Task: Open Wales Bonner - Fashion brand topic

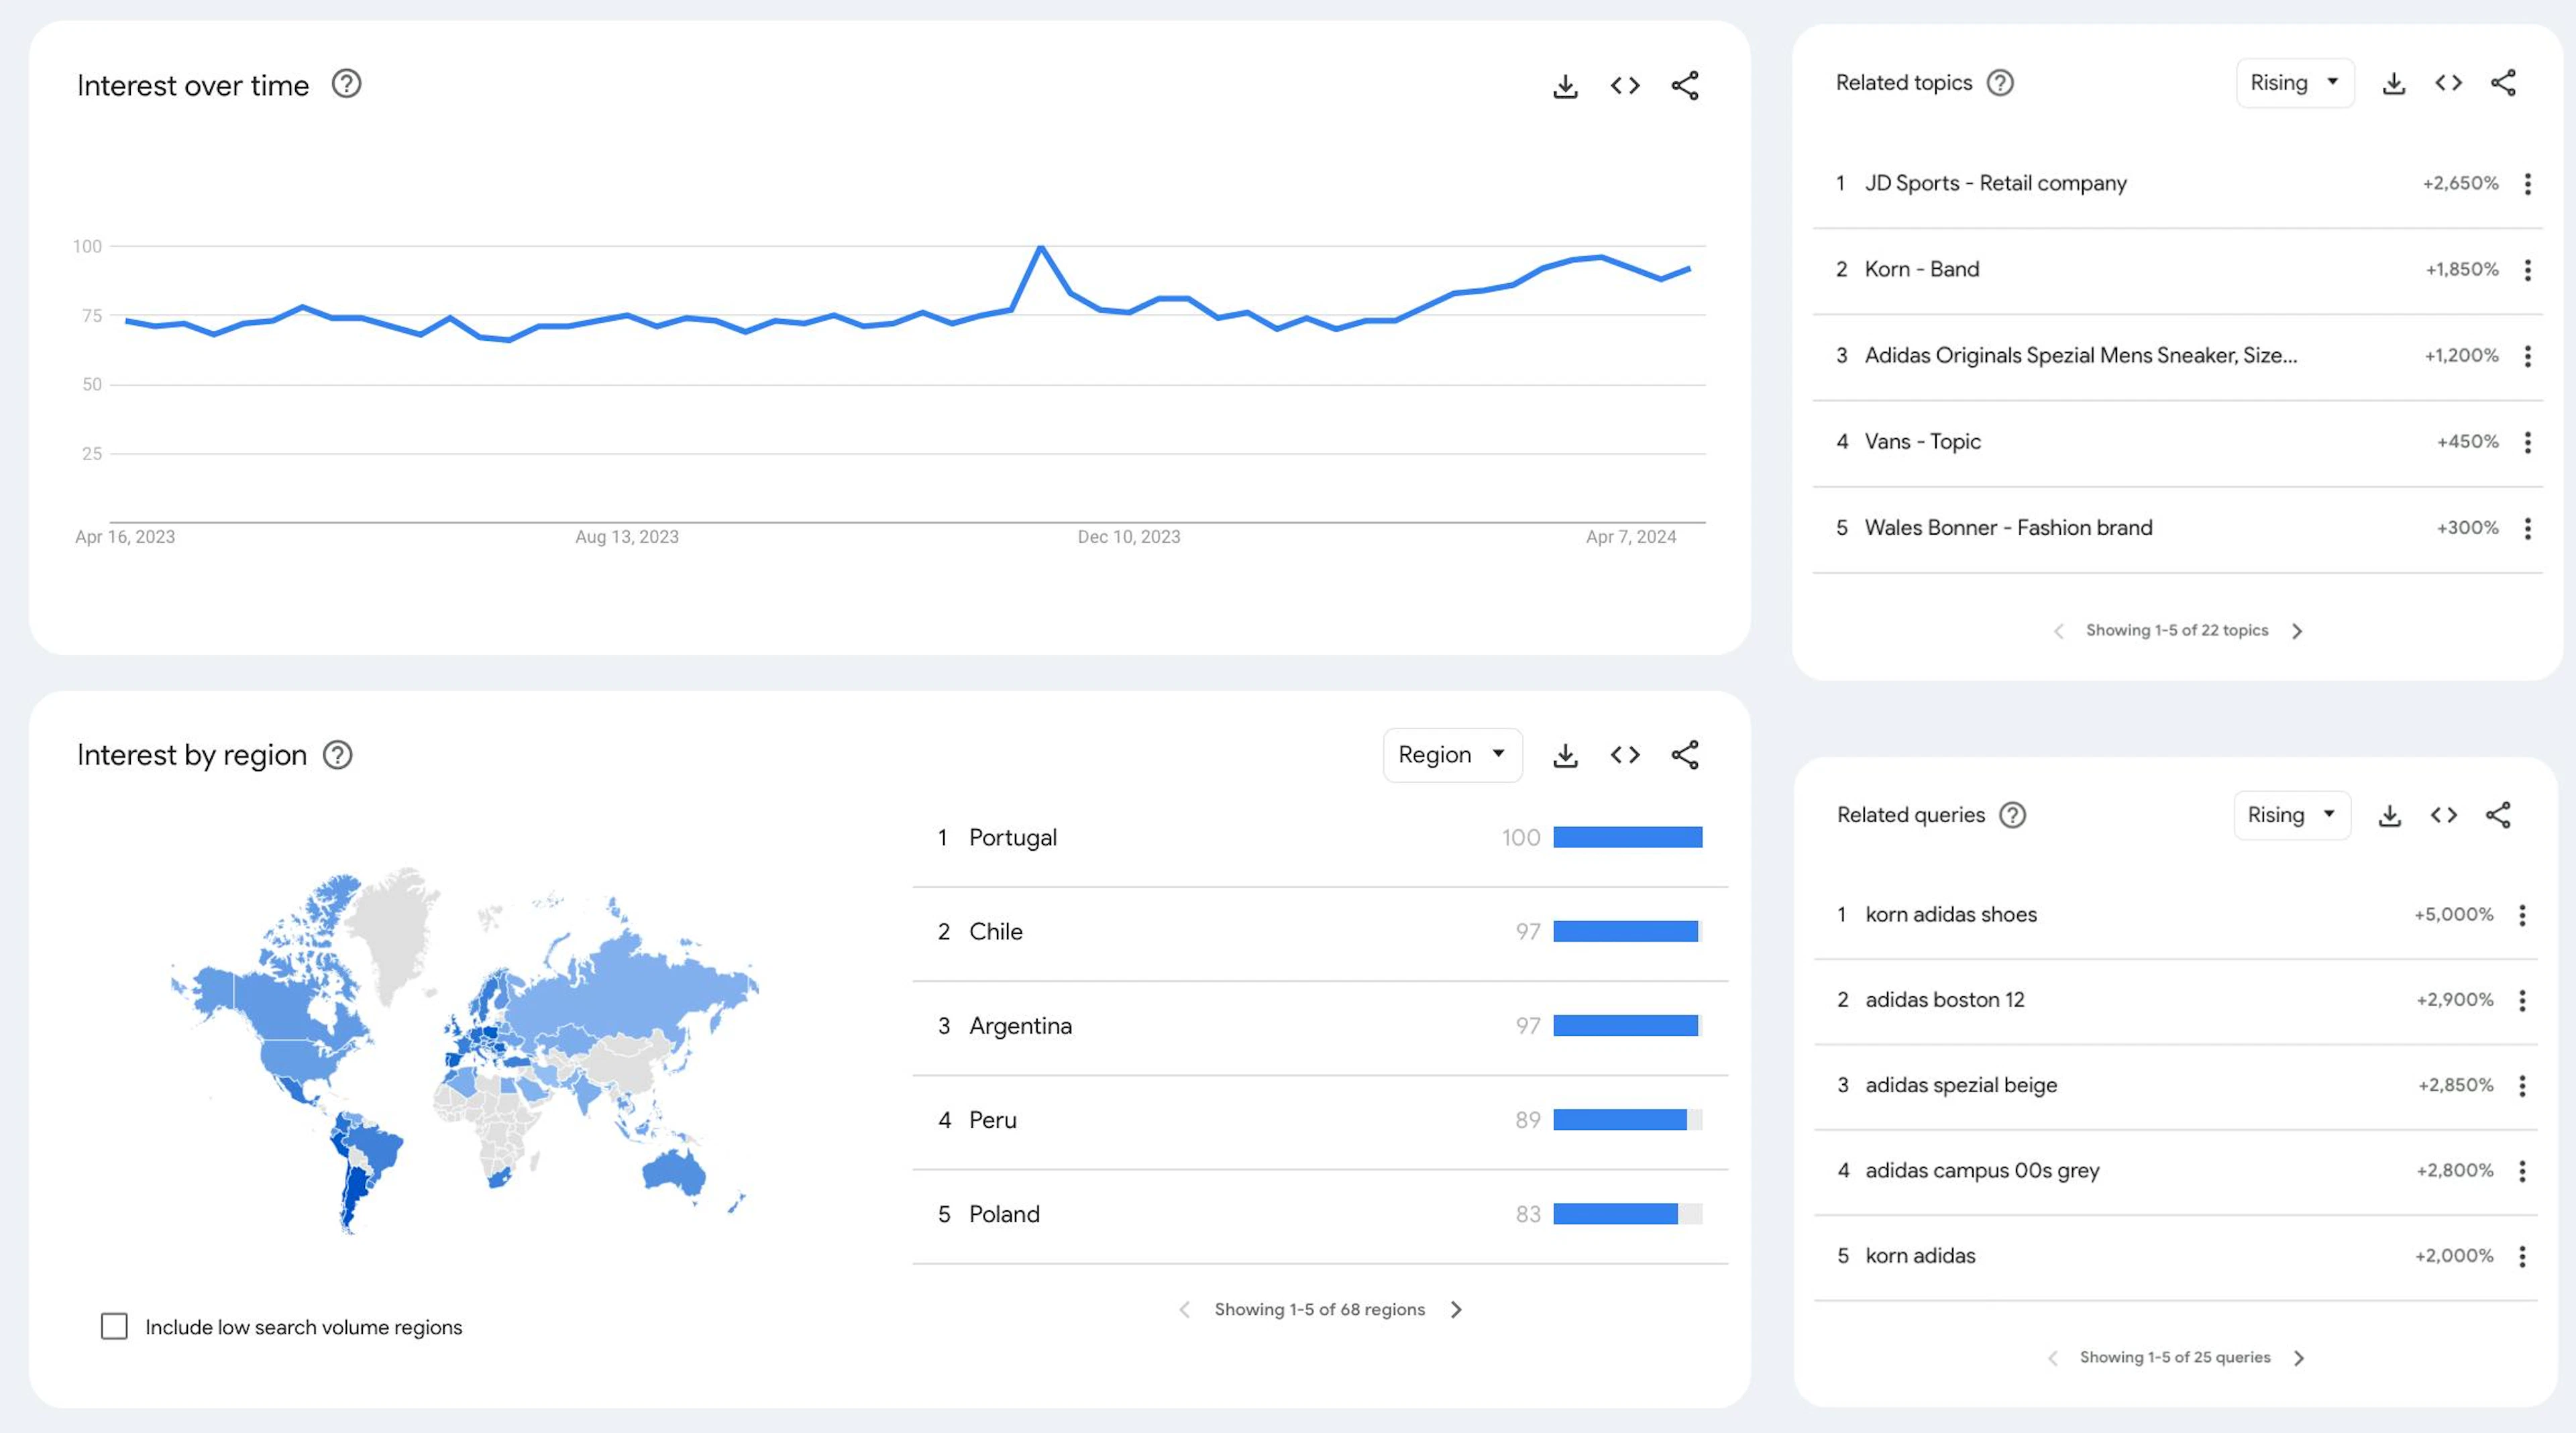Action: click(2008, 527)
